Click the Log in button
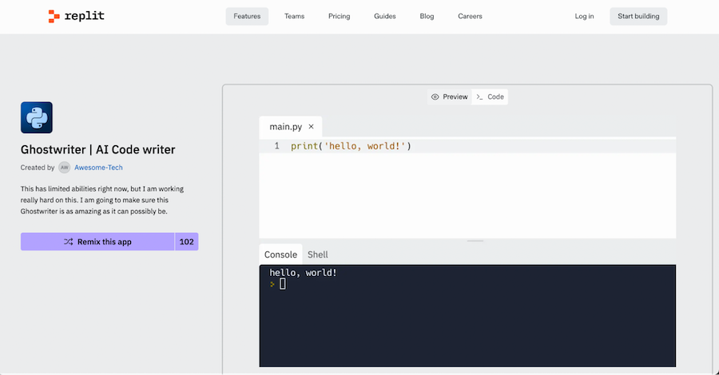The width and height of the screenshot is (719, 375). coord(584,17)
